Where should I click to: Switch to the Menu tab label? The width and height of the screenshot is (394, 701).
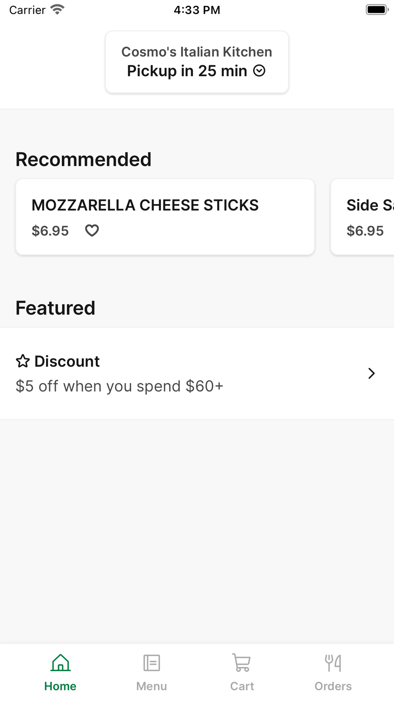click(x=151, y=686)
